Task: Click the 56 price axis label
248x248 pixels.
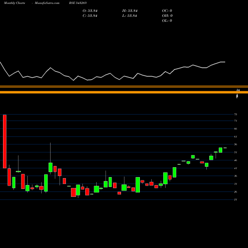Action: pos(236,144)
